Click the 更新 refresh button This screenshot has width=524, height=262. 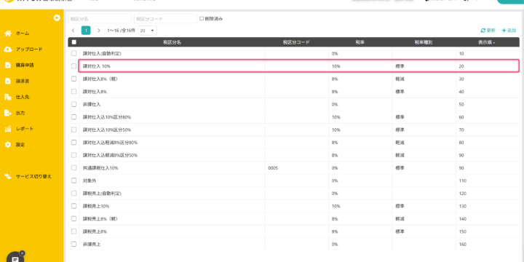[488, 31]
